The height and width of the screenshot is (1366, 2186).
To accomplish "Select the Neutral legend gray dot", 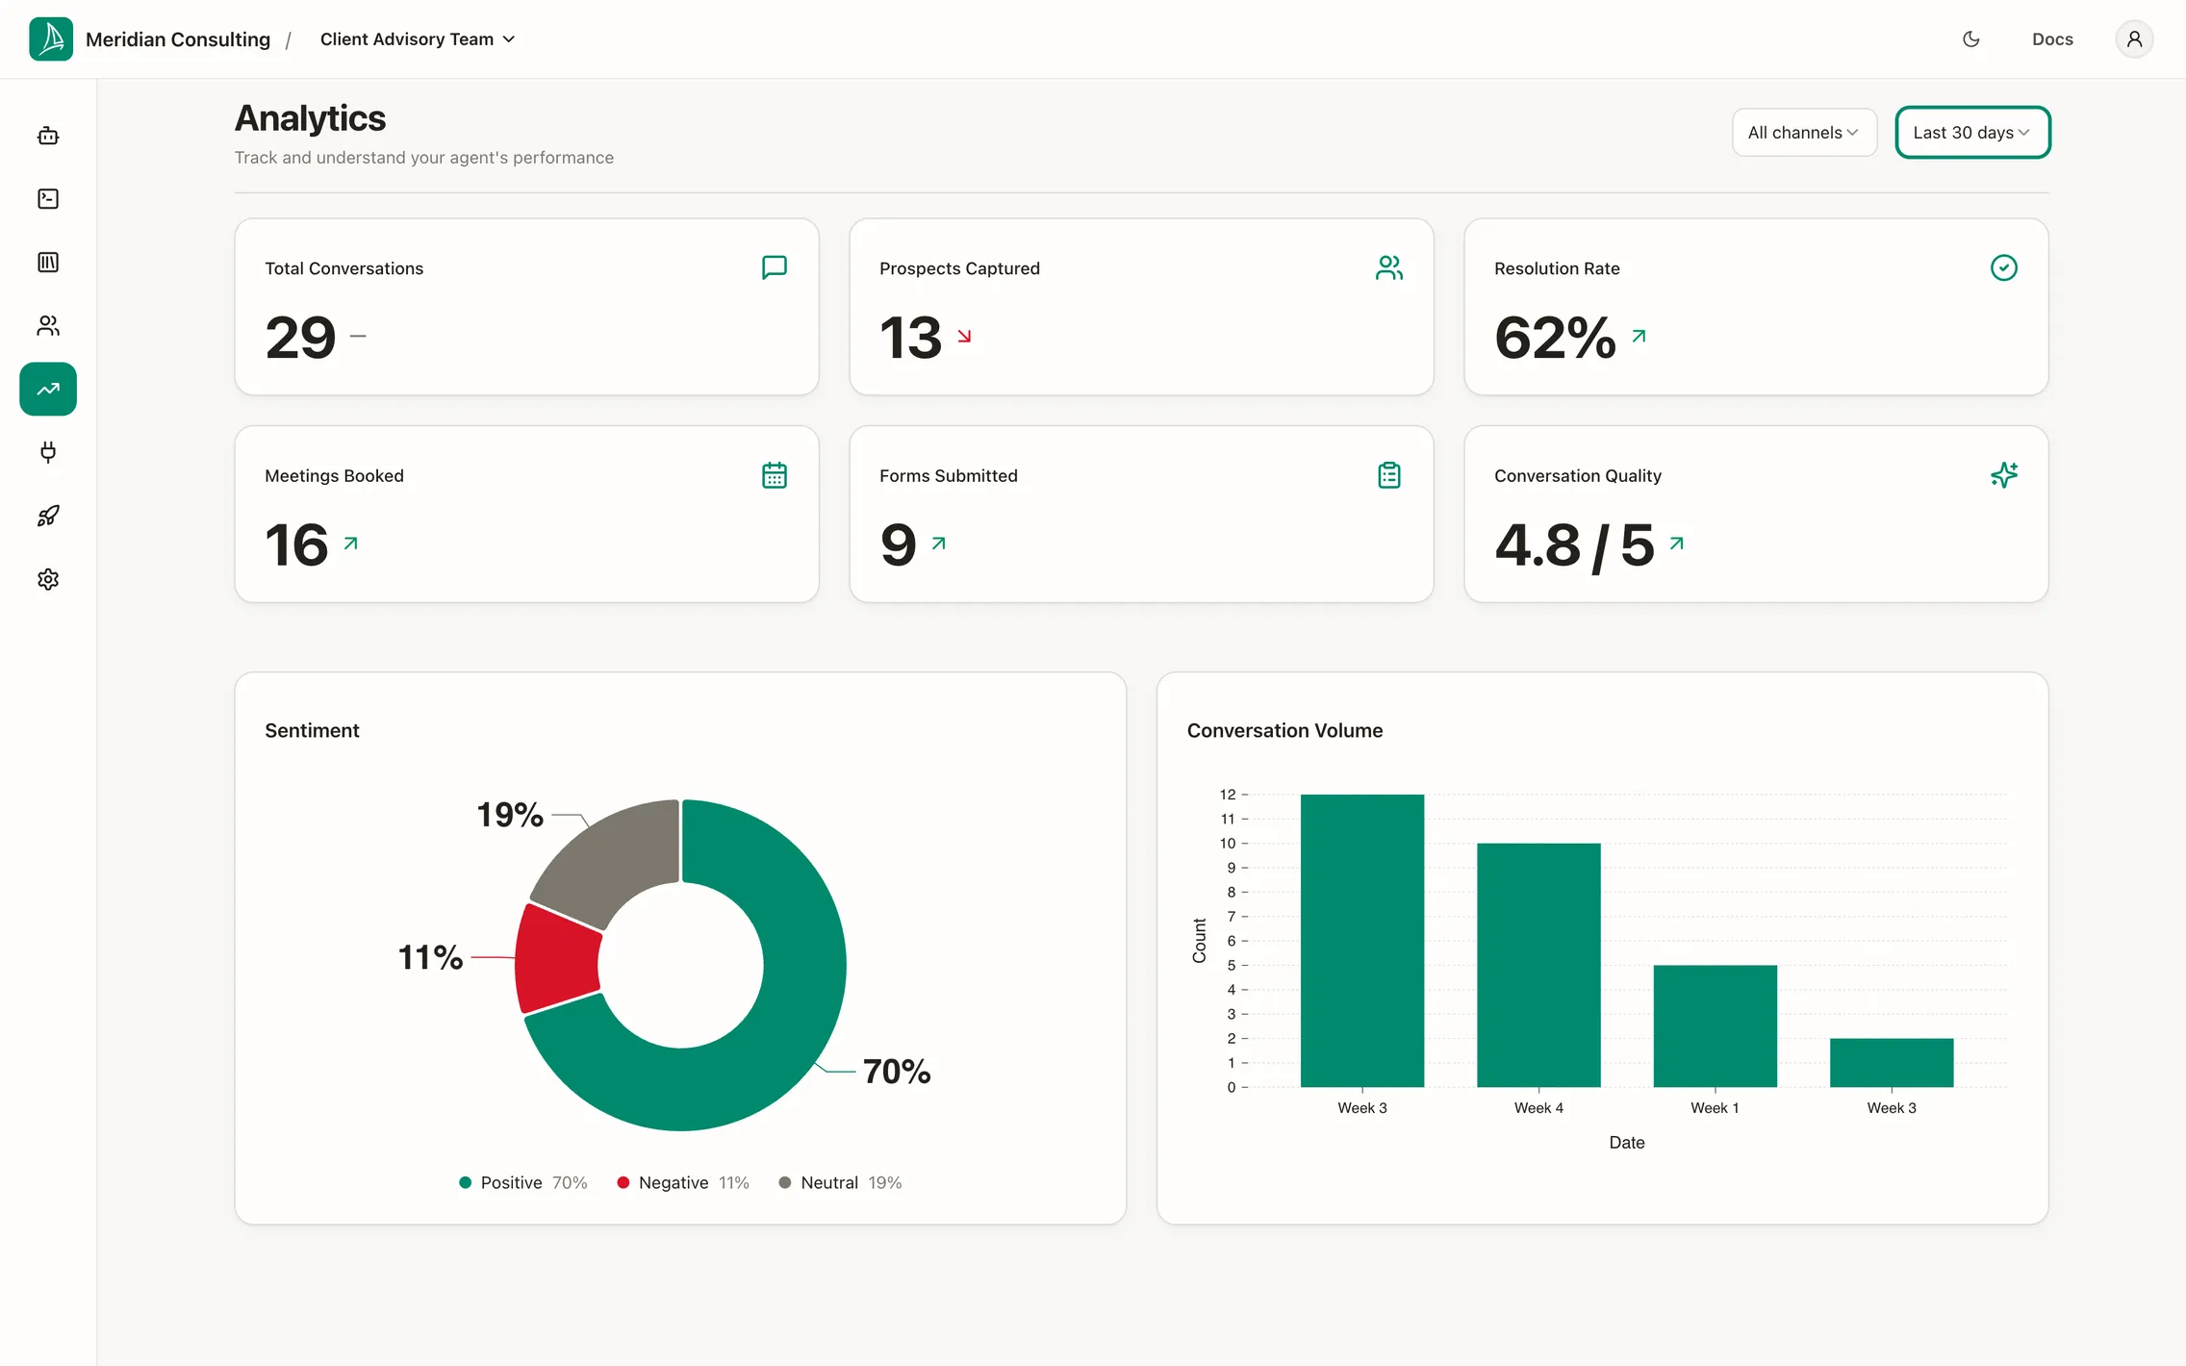I will pos(785,1182).
